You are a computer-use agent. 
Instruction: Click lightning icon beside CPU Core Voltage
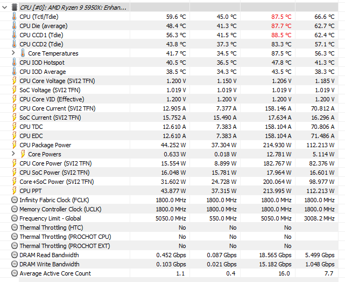pos(15,81)
